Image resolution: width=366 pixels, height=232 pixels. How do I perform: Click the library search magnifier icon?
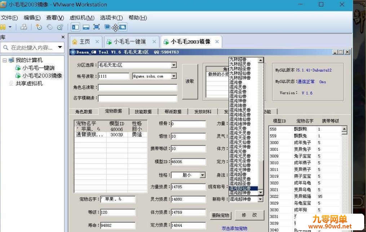[x=6, y=47]
